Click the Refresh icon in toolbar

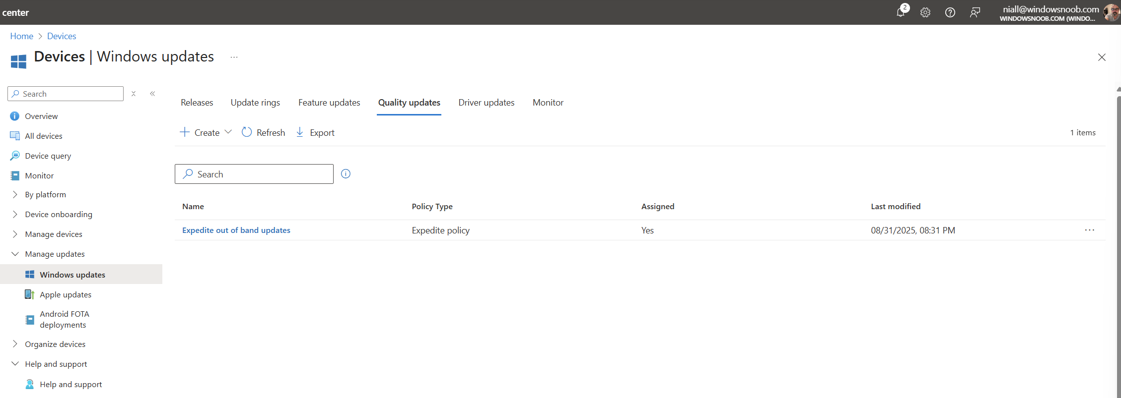coord(247,132)
